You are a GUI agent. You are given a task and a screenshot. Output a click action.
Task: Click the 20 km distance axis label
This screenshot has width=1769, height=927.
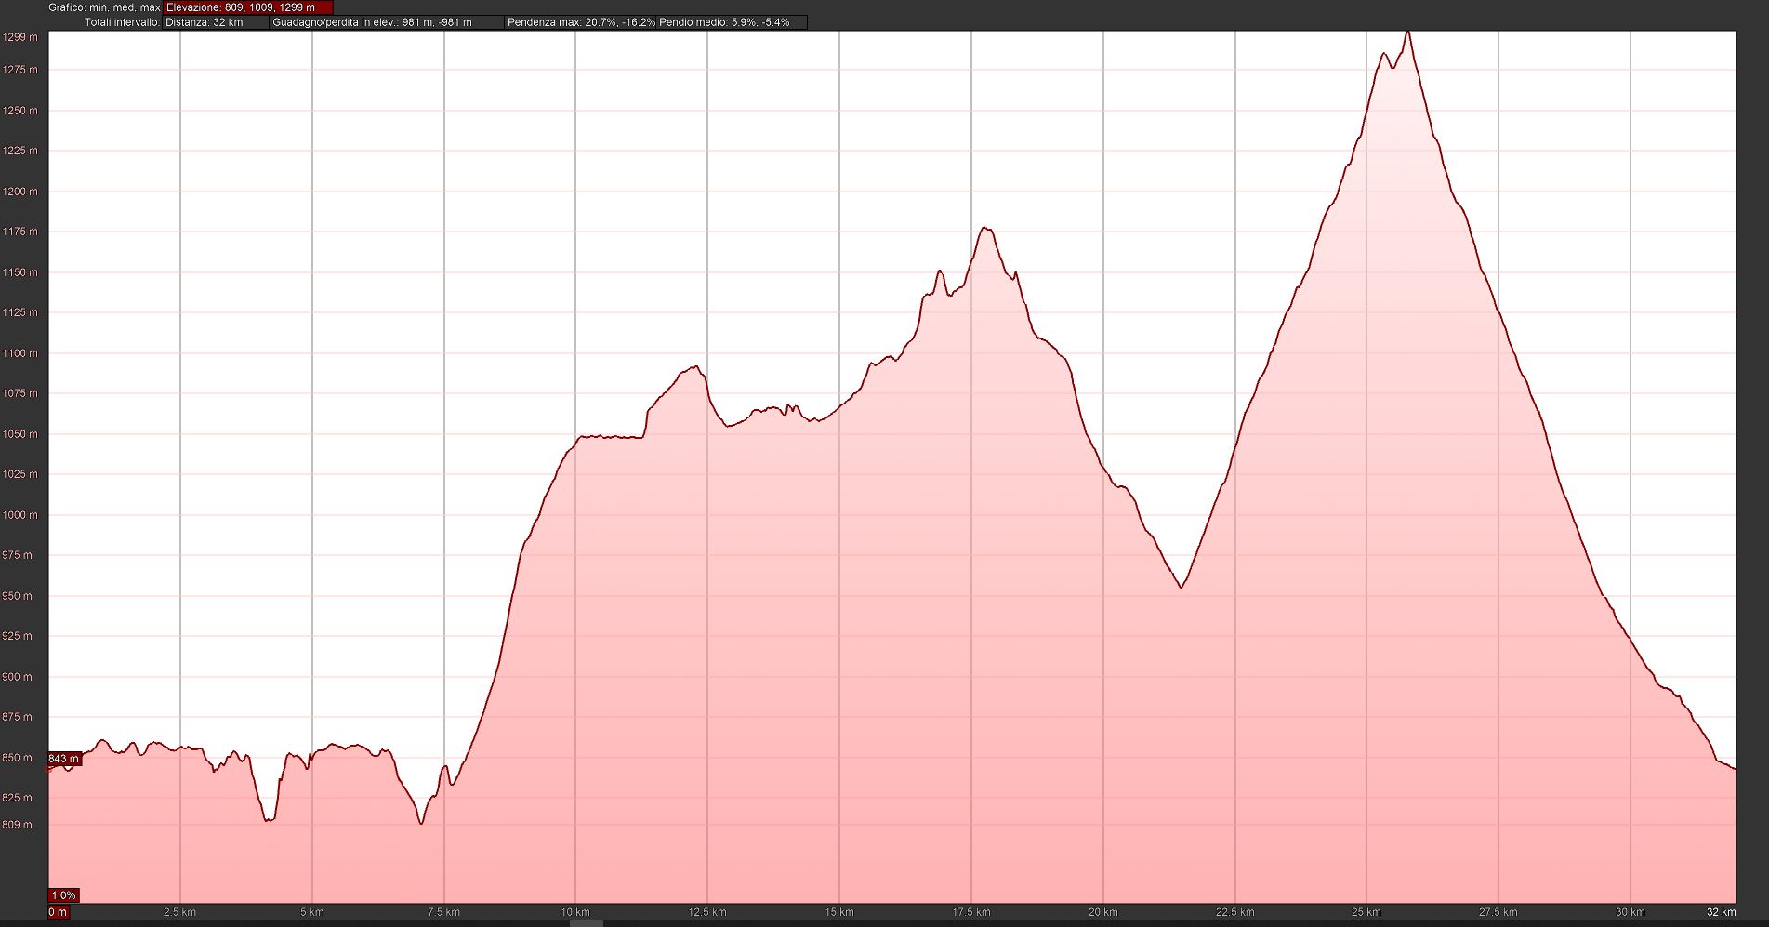[x=1102, y=912]
